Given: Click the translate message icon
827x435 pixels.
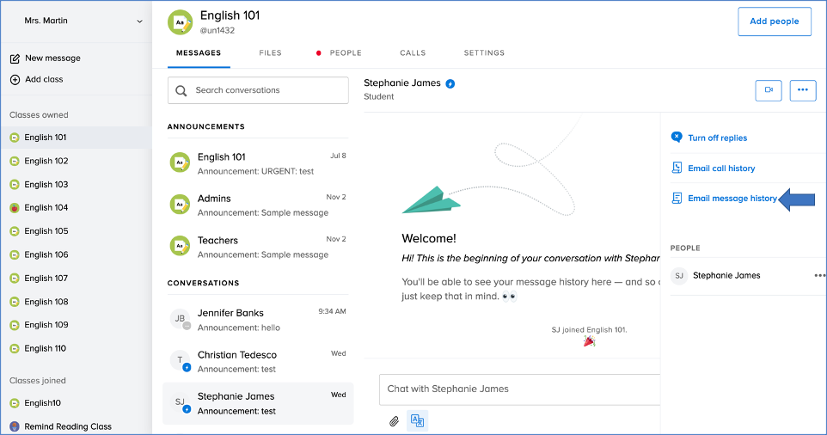Looking at the screenshot, I should pos(417,421).
